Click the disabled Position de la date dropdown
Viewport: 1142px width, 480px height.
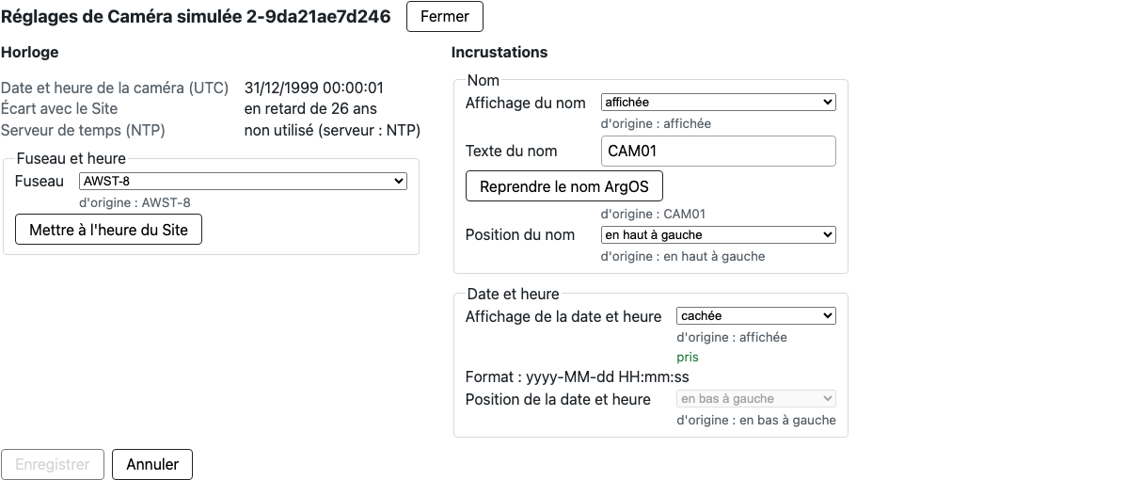tap(756, 399)
